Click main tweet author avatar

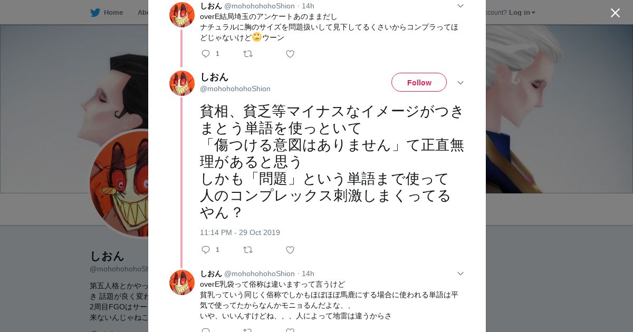pos(182,83)
